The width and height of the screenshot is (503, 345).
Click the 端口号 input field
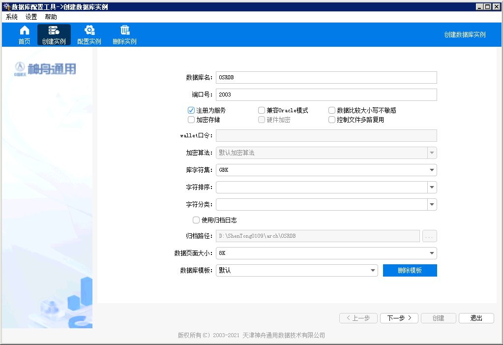pyautogui.click(x=326, y=94)
